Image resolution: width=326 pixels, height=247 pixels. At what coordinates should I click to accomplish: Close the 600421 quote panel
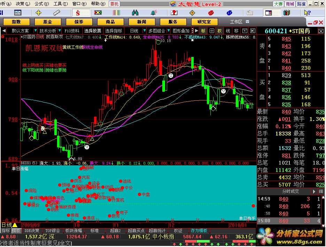(x=321, y=31)
